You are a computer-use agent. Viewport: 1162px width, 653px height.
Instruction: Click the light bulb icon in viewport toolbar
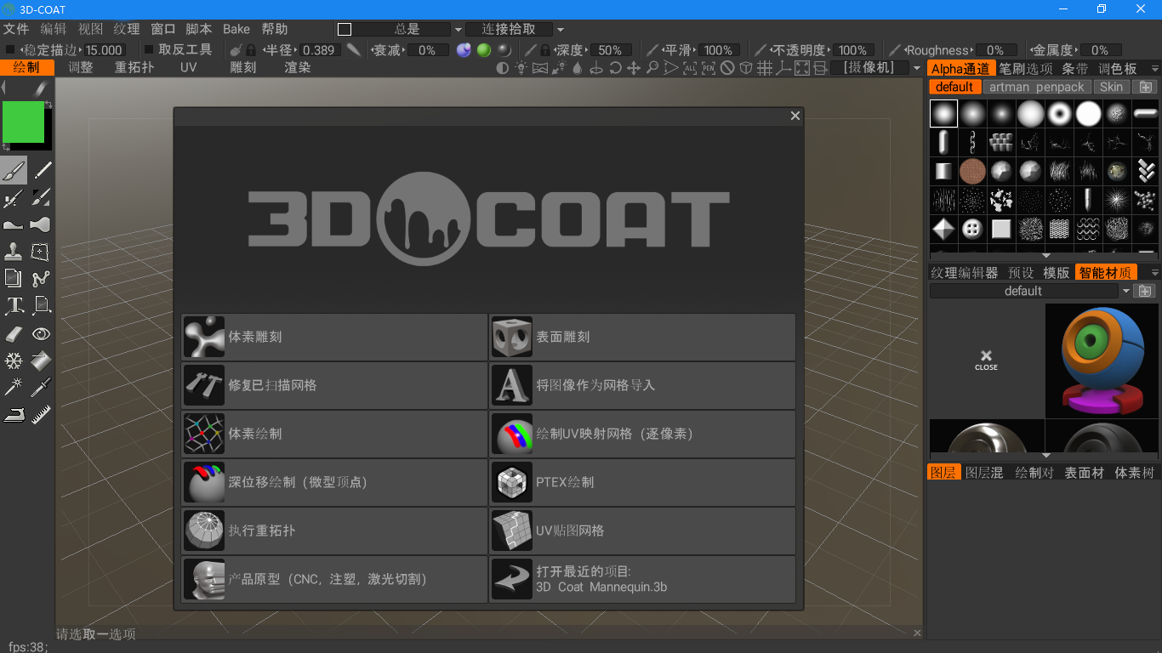521,68
